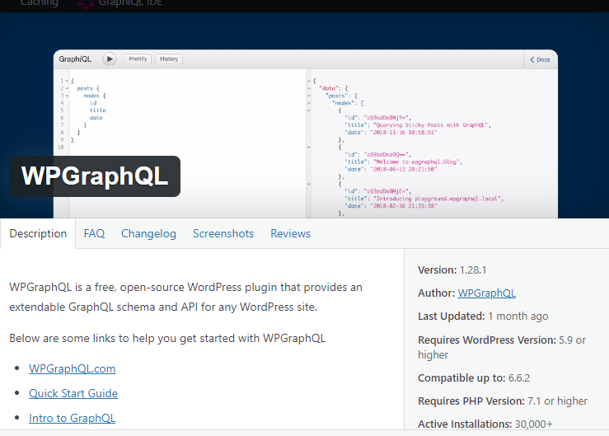Open the Reviews tab

click(290, 233)
